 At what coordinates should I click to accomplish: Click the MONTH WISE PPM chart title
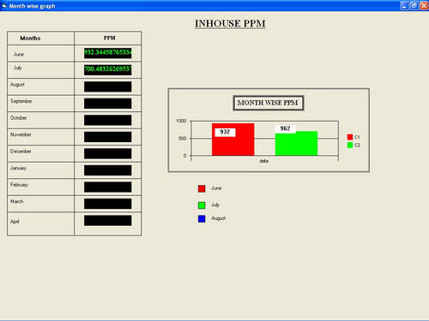[268, 103]
